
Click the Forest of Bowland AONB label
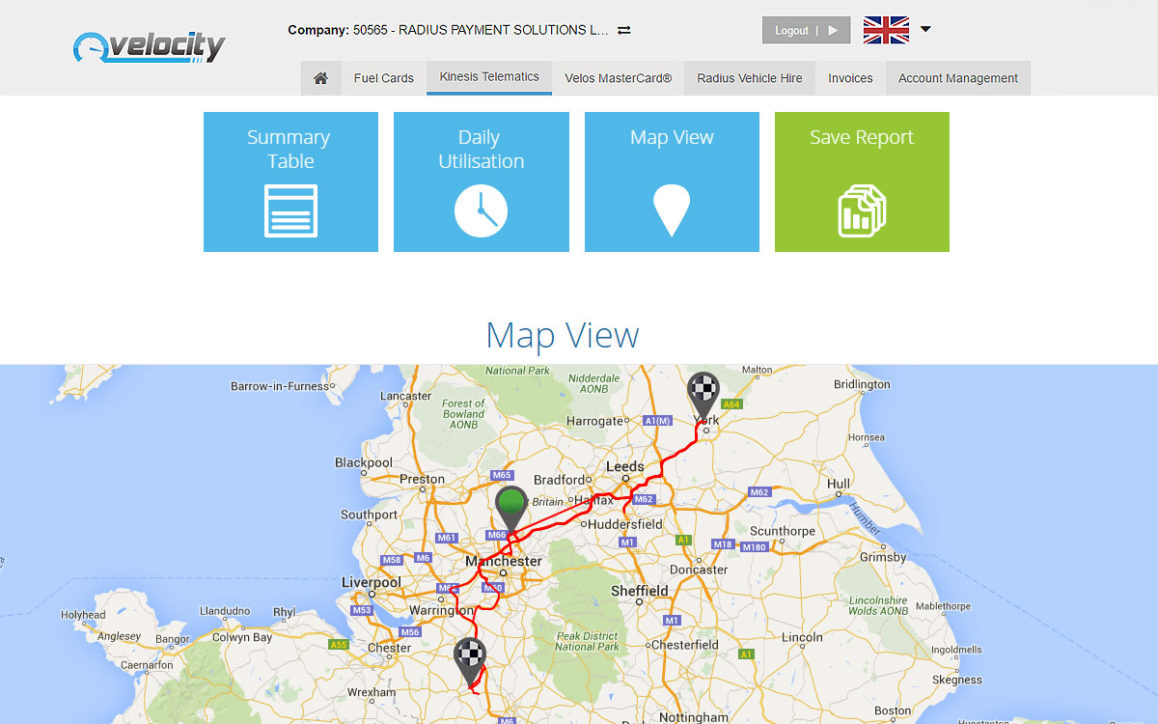coord(463,414)
